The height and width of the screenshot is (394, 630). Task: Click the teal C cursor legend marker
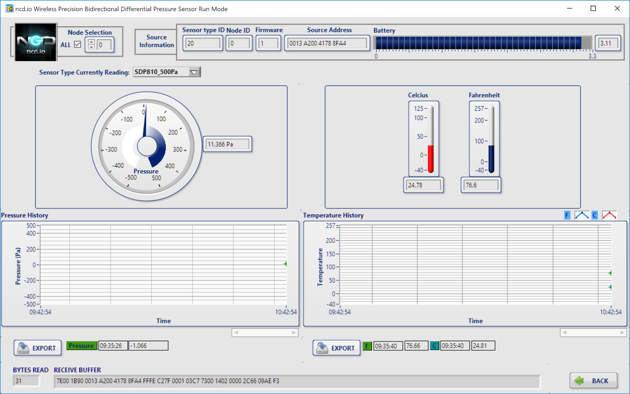tap(434, 346)
